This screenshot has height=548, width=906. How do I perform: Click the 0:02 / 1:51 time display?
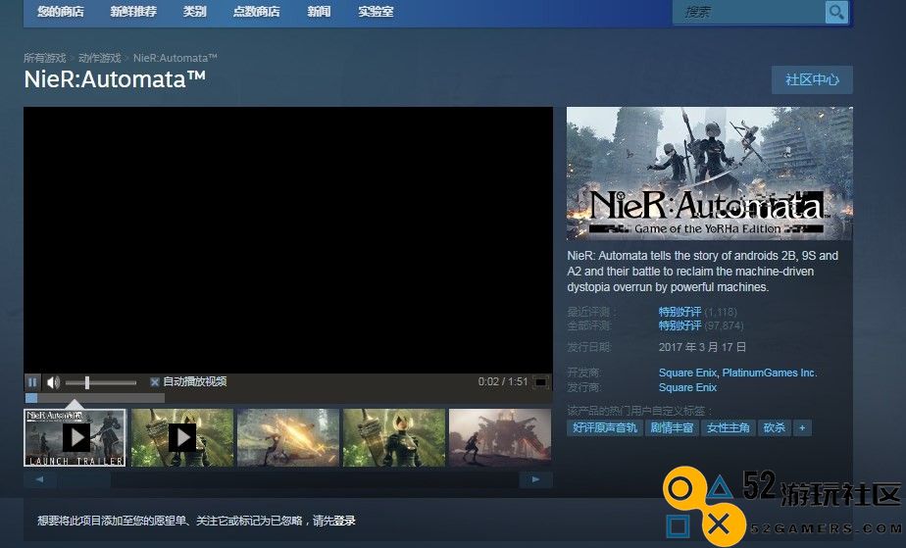[503, 381]
